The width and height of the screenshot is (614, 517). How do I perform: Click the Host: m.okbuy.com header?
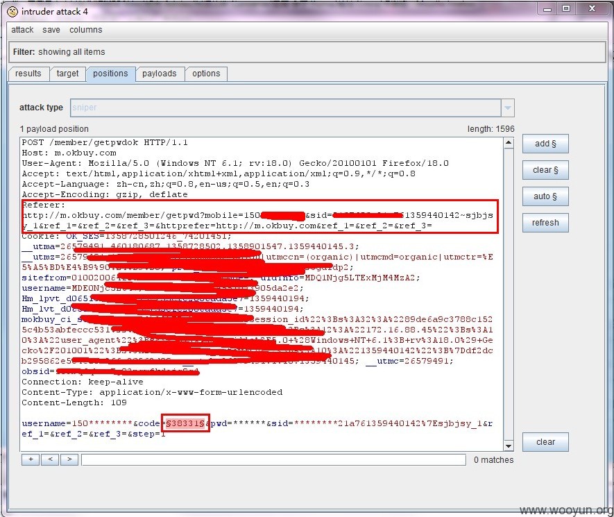click(69, 153)
